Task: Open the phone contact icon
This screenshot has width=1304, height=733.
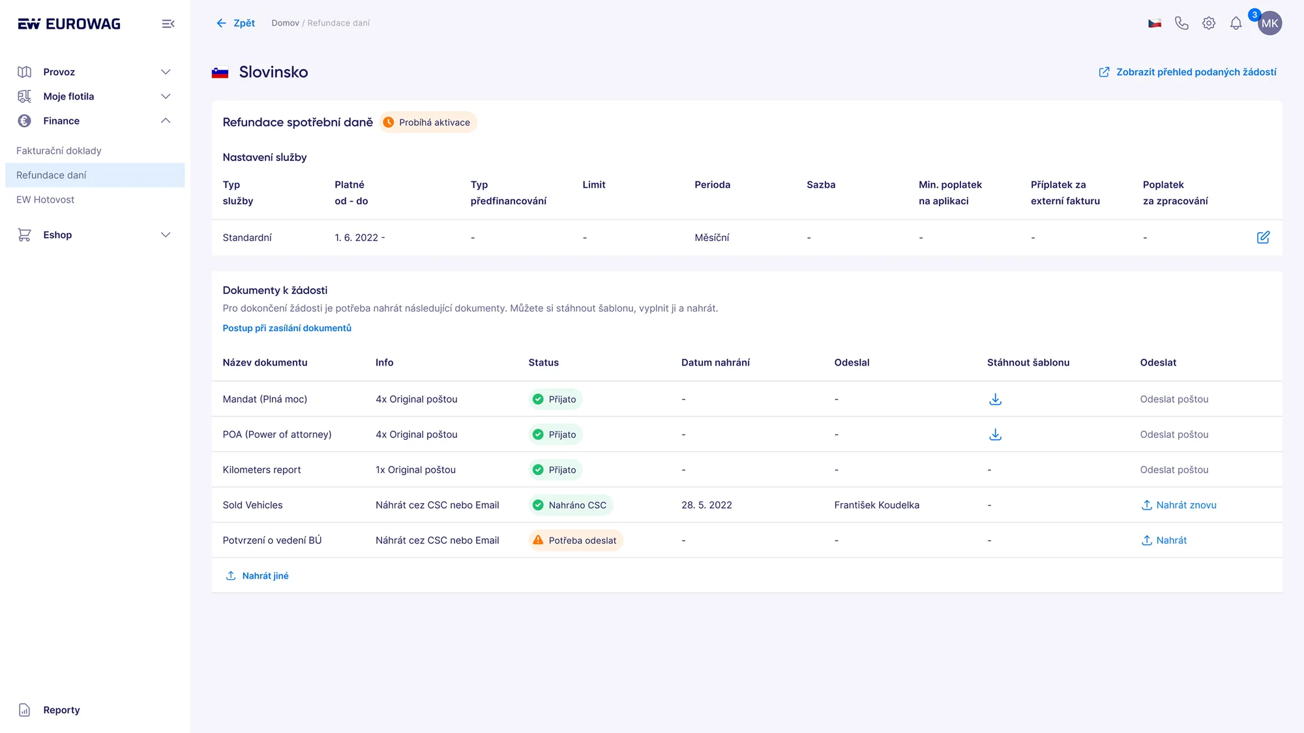Action: (x=1181, y=23)
